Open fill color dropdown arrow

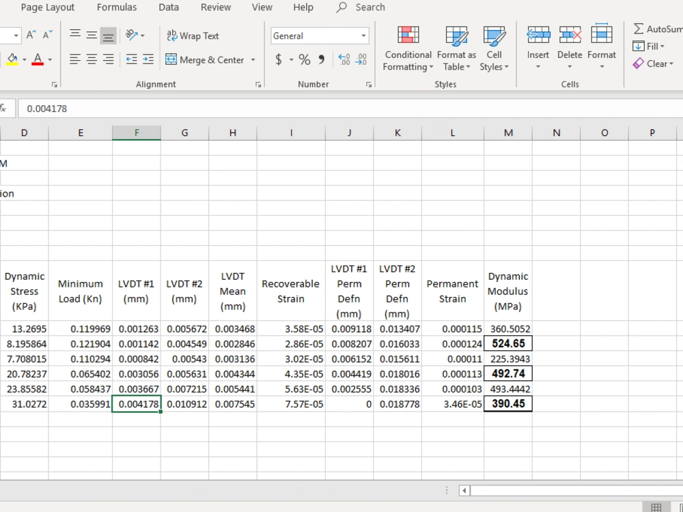click(24, 59)
